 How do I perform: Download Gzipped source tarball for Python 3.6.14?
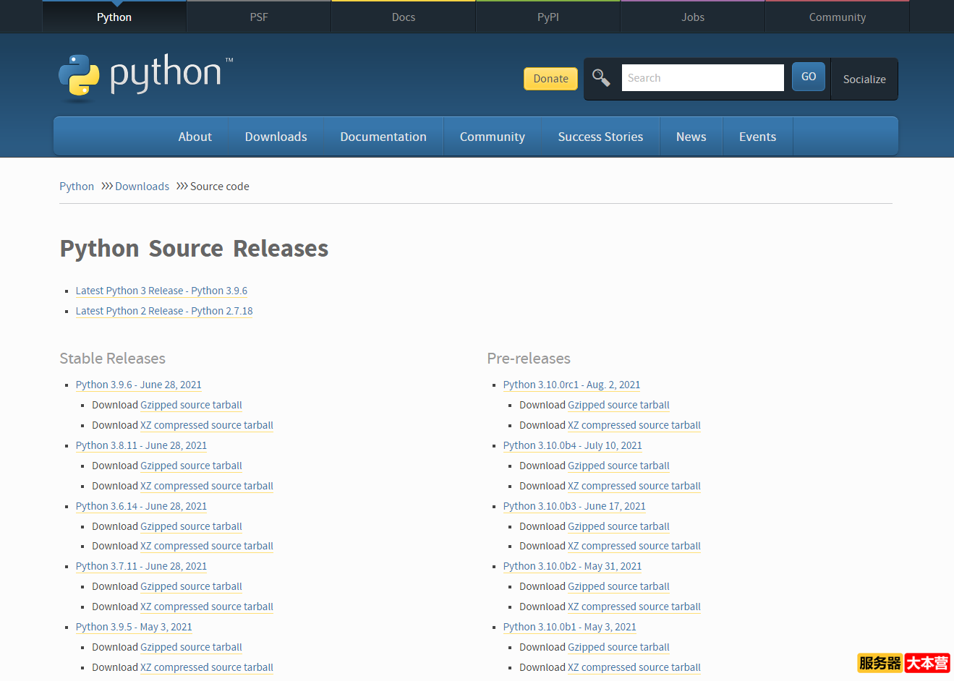pos(191,526)
